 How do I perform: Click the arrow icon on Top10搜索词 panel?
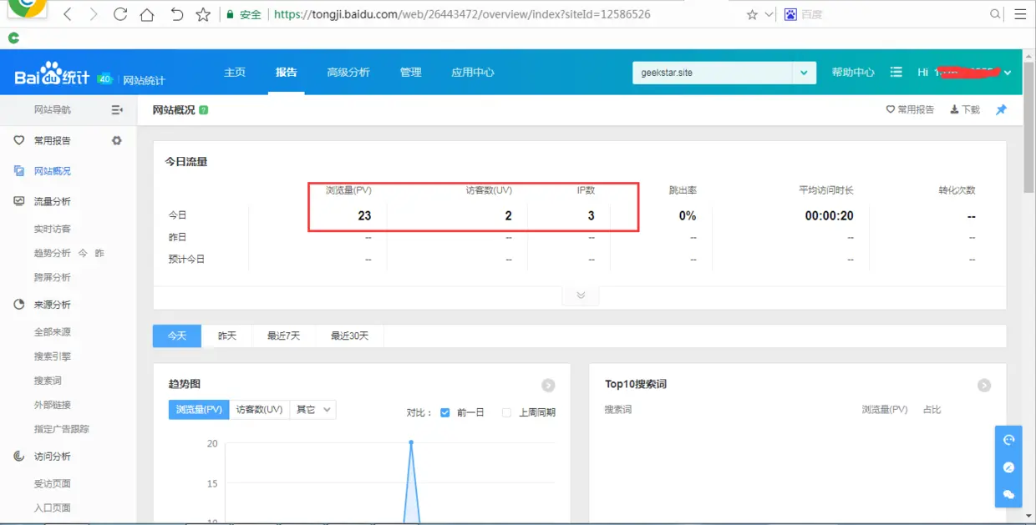coord(984,385)
